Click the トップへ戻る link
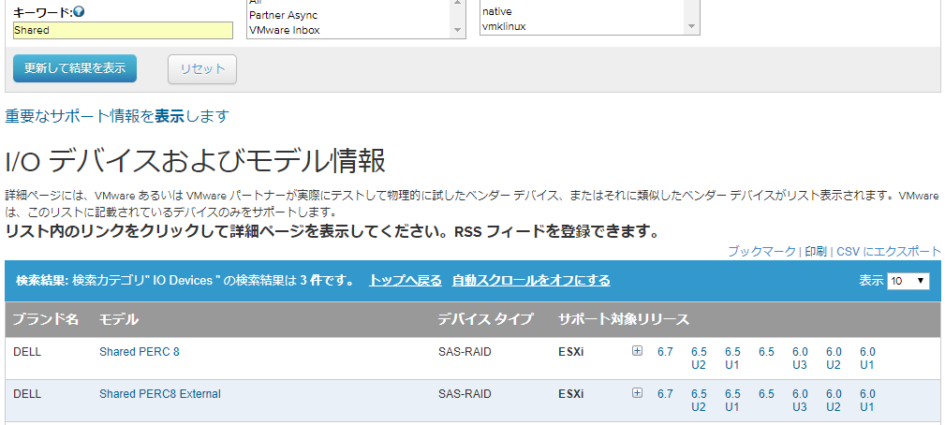Image resolution: width=945 pixels, height=425 pixels. point(405,281)
